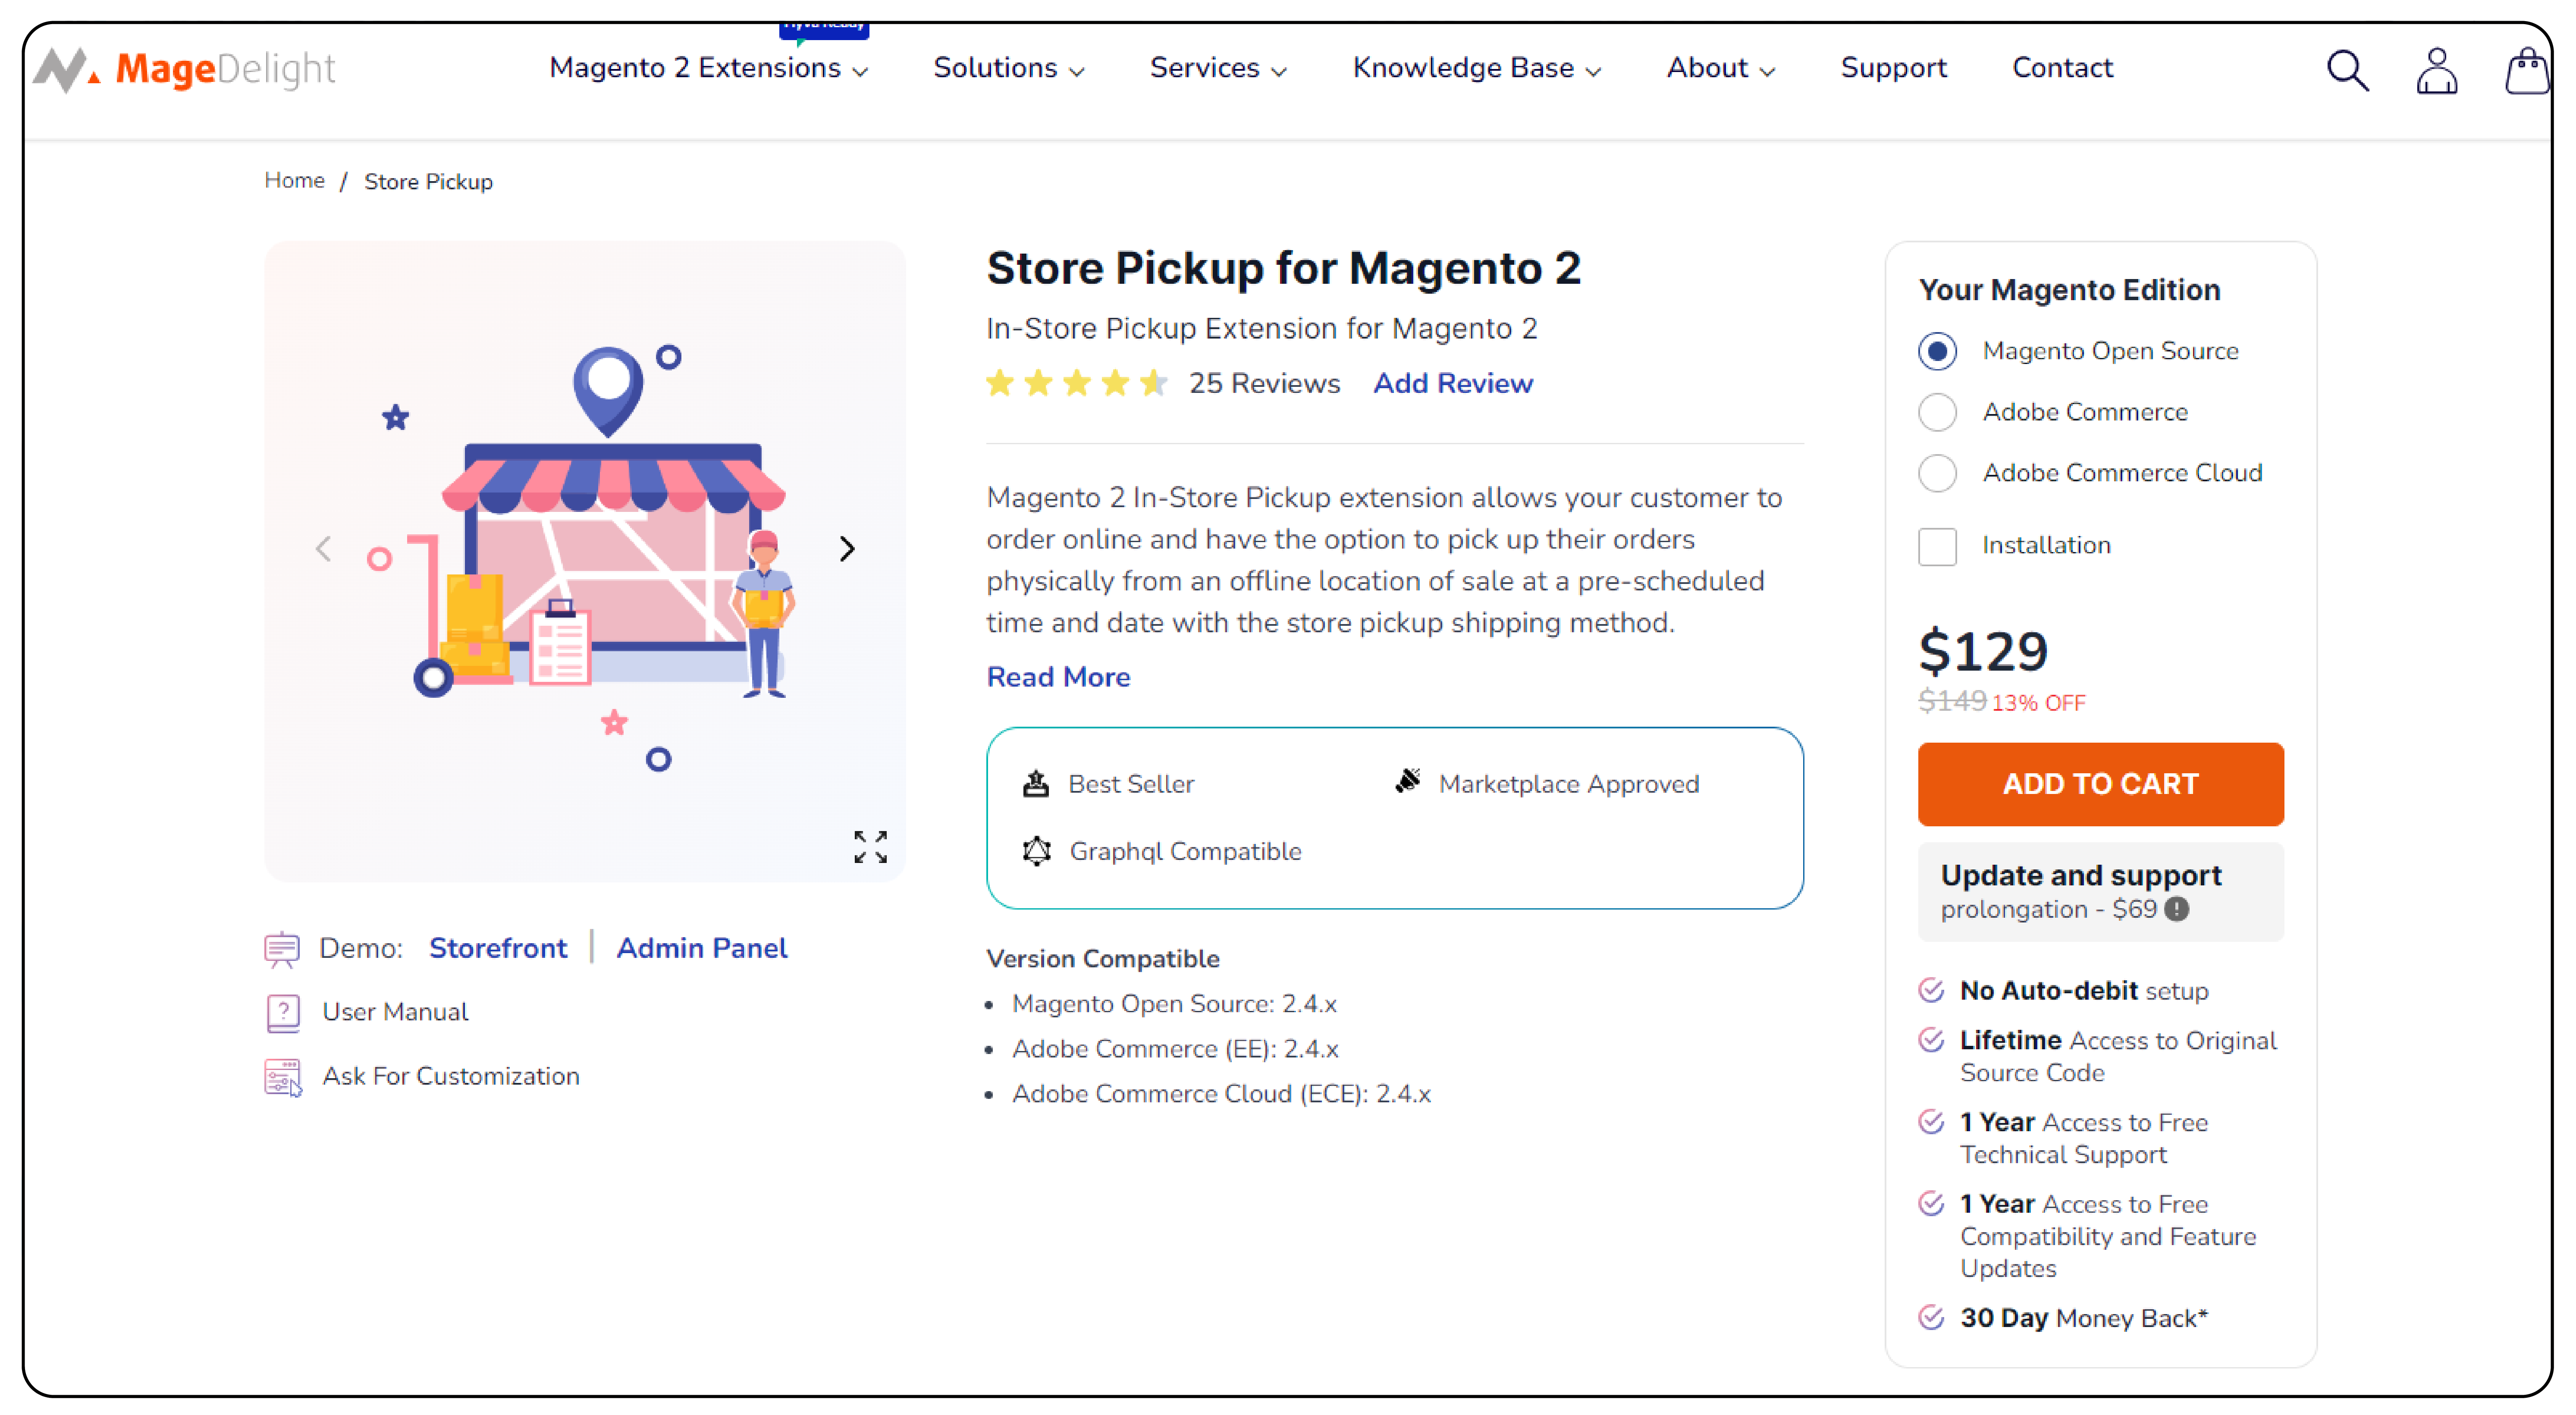Click checkmark icon beside No Auto-debit

pyautogui.click(x=1931, y=990)
